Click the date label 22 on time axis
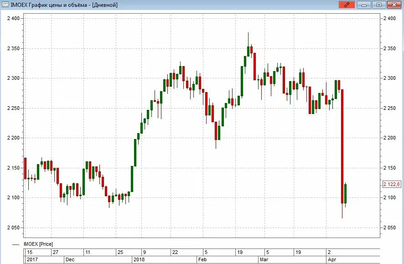The width and height of the screenshot is (404, 264). (175, 252)
